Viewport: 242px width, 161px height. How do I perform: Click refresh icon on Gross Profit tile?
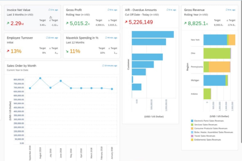point(108,10)
